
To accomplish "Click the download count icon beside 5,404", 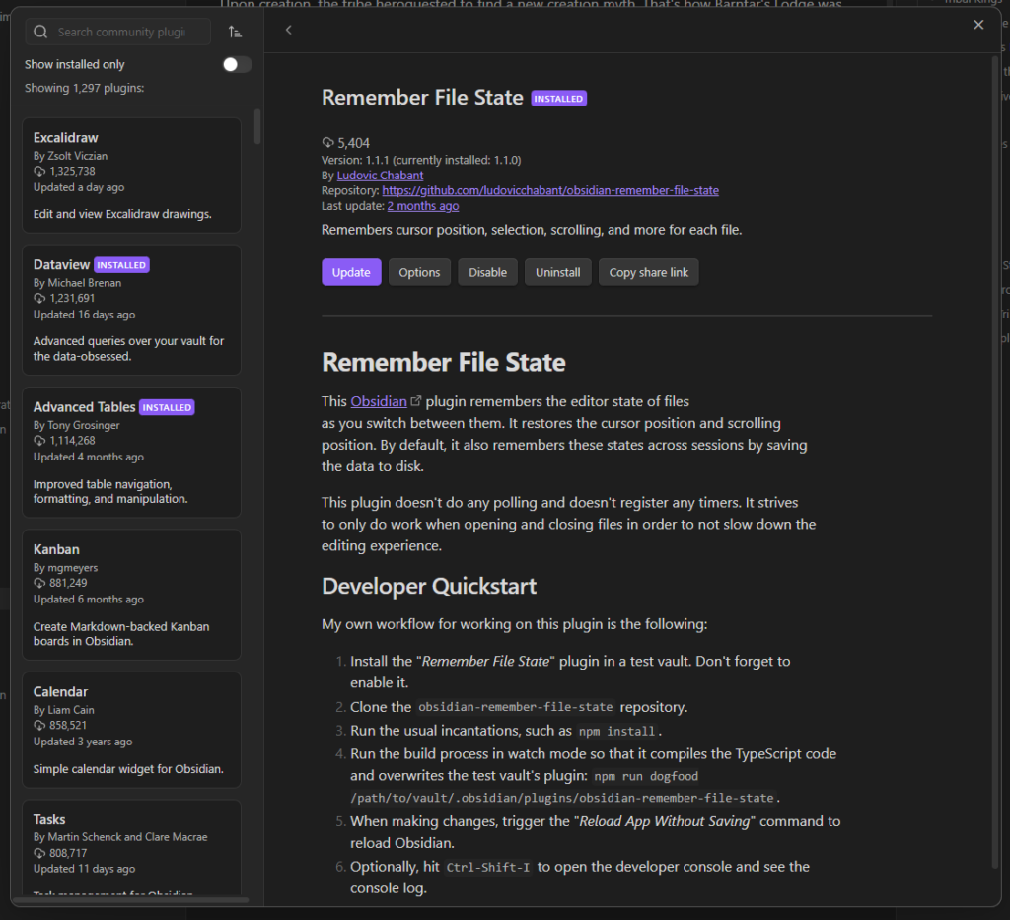I will pos(327,142).
